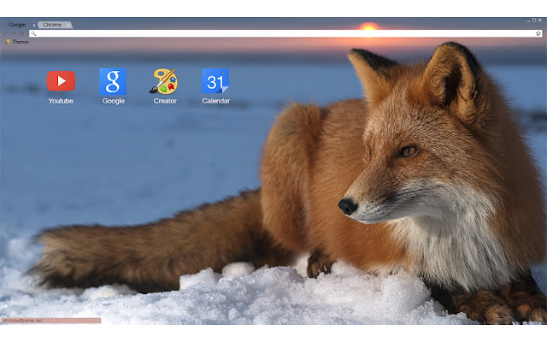The width and height of the screenshot is (547, 342).
Task: Open the Calendar app icon
Action: pos(215,81)
